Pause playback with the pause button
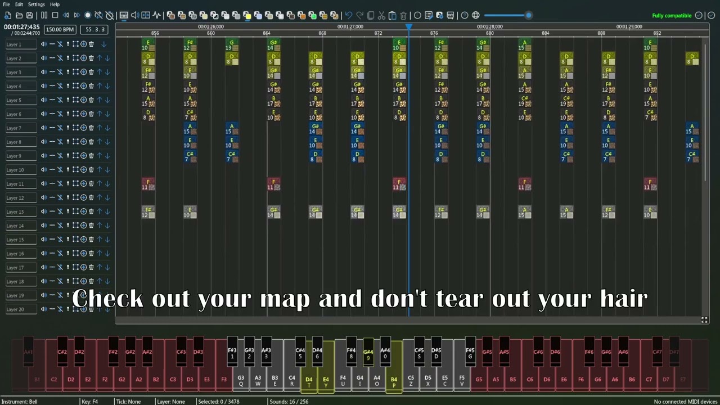The width and height of the screenshot is (720, 405). [44, 15]
